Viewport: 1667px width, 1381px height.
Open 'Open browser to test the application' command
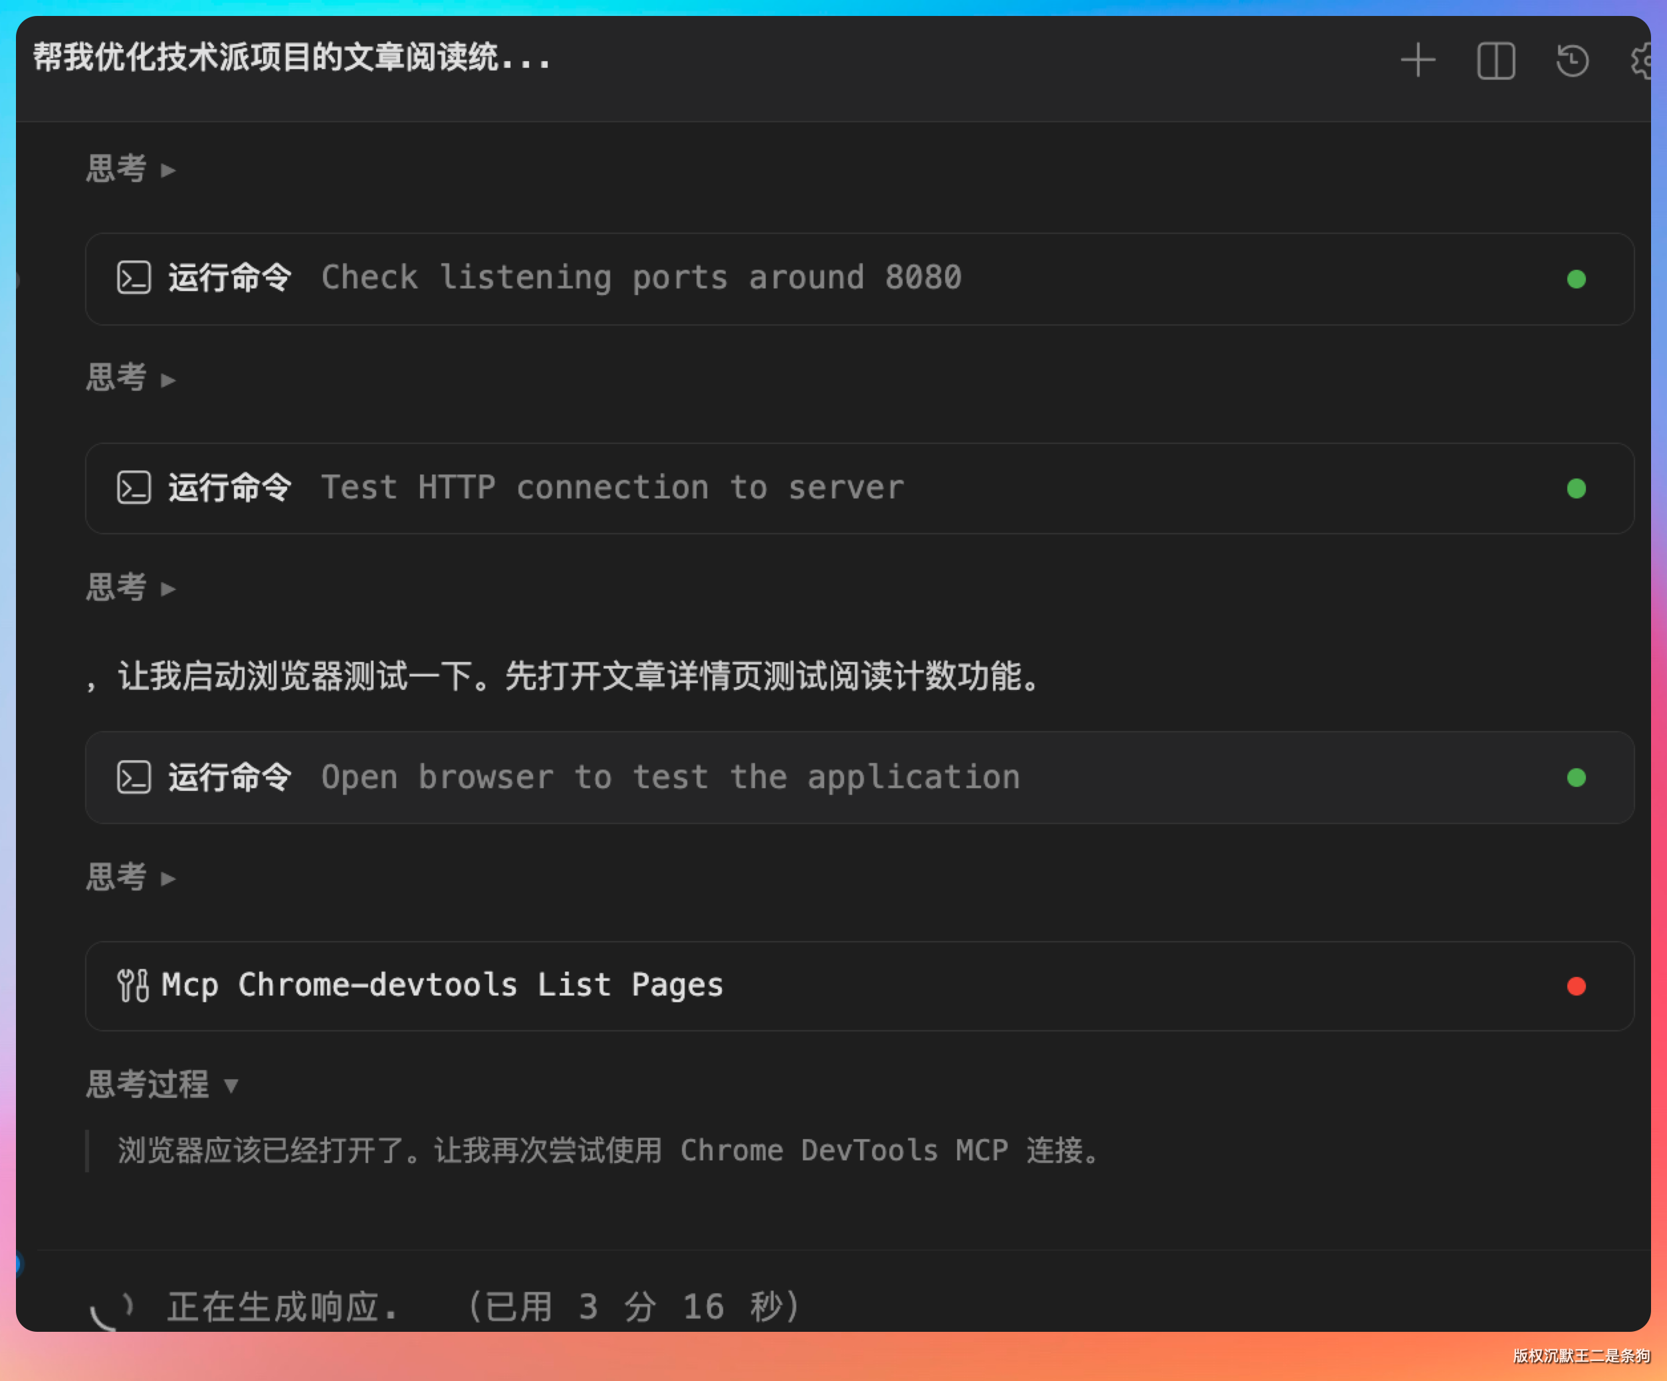670,778
